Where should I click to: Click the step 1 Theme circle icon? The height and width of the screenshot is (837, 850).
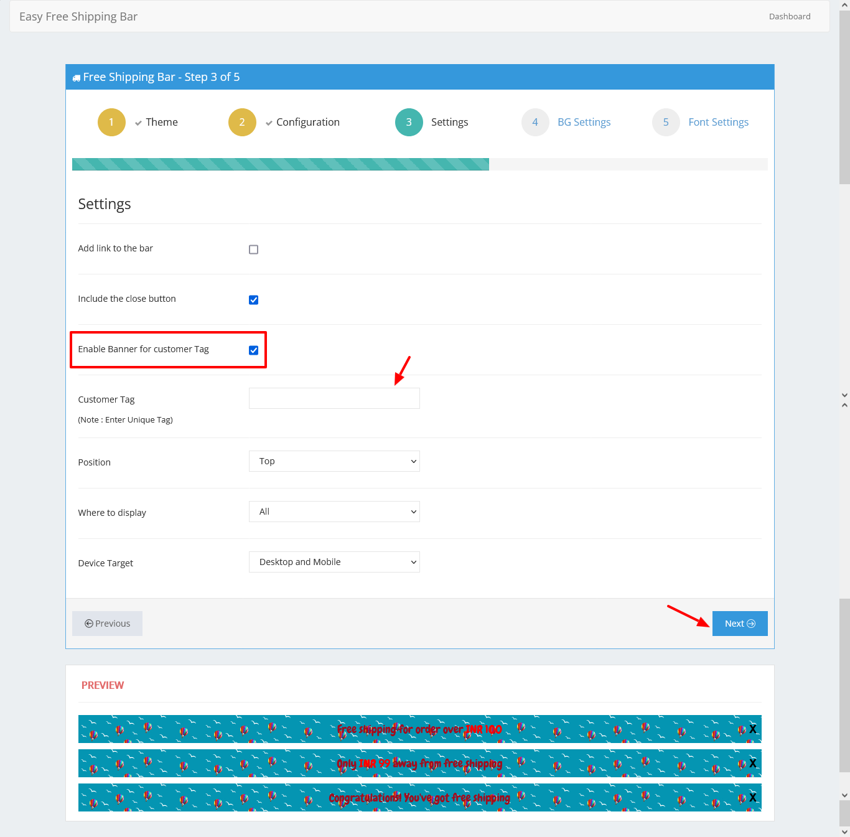(x=111, y=123)
